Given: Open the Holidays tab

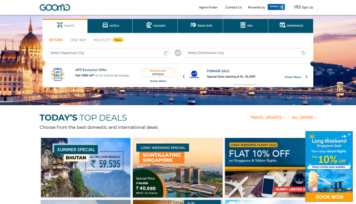Looking at the screenshot, I should [x=155, y=26].
